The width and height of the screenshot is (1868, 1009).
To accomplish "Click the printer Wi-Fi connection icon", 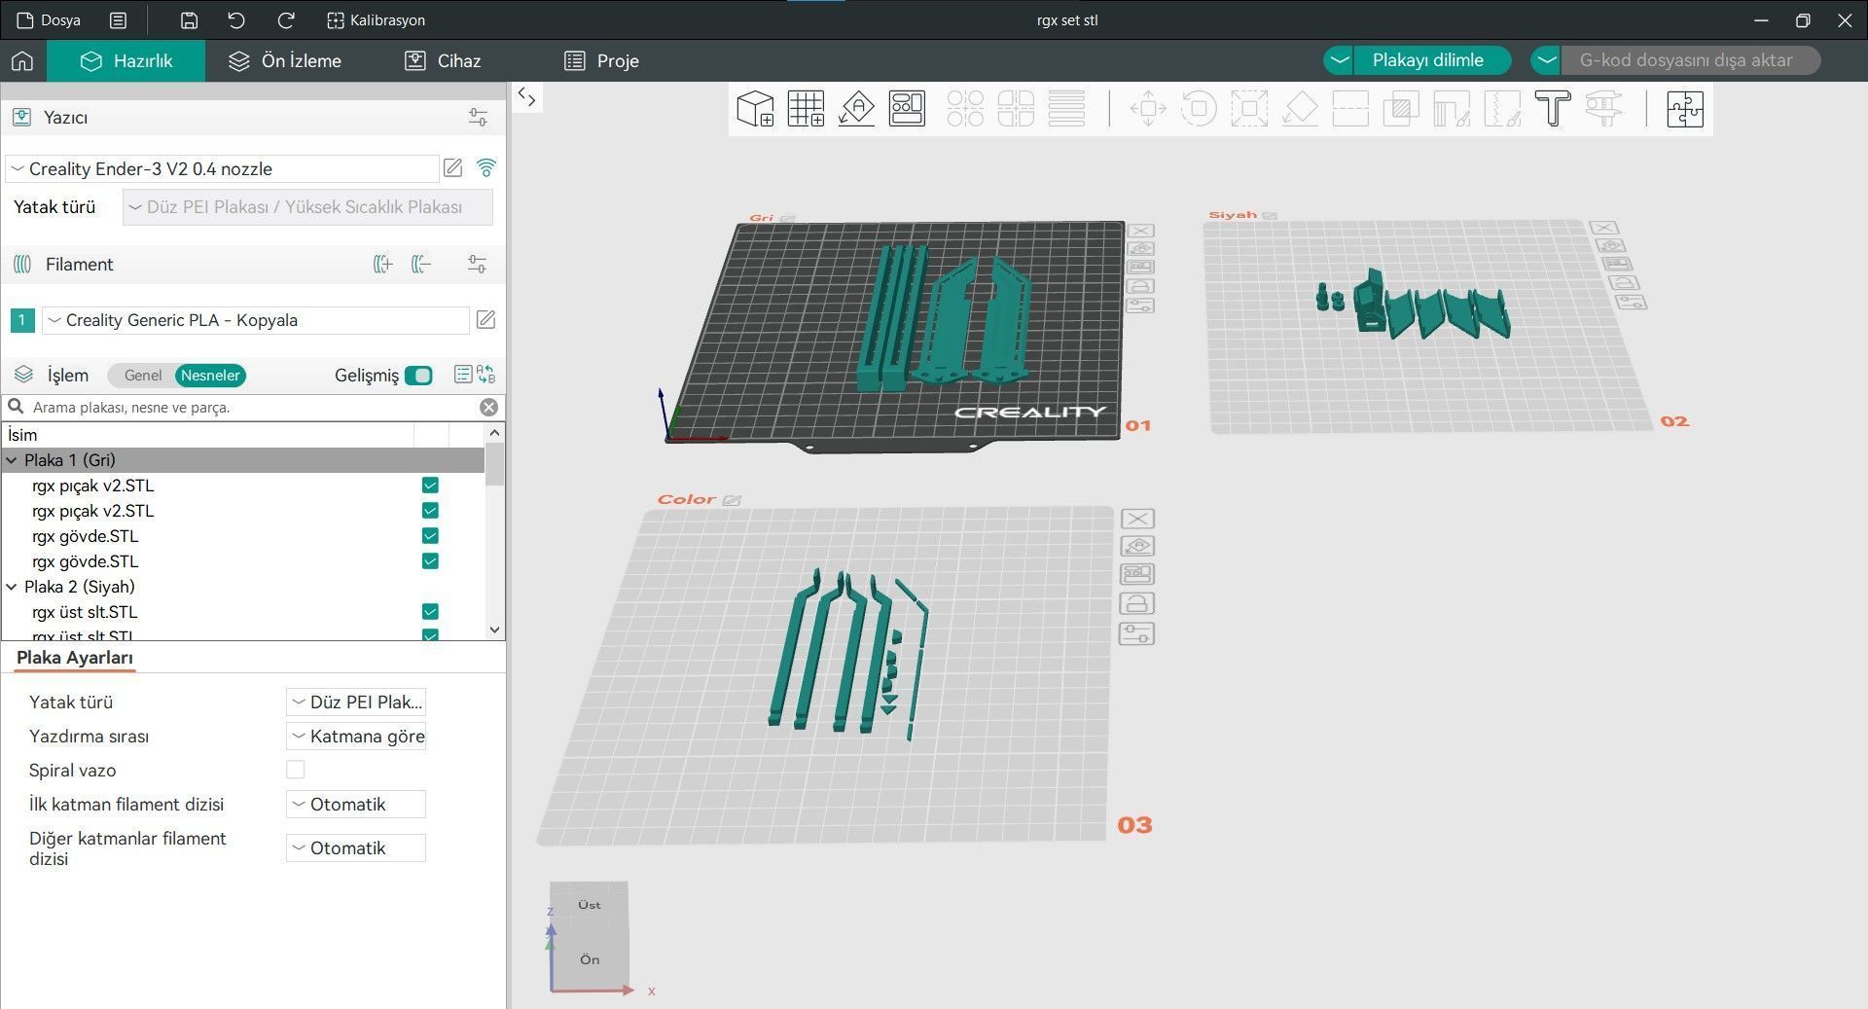I will (x=486, y=167).
